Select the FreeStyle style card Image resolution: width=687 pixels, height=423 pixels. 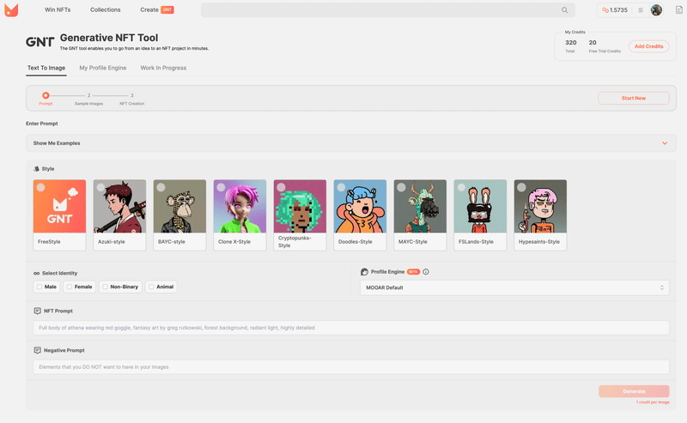pyautogui.click(x=59, y=215)
